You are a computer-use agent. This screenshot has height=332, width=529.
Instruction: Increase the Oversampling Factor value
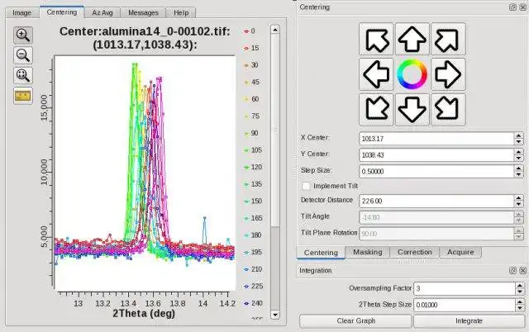520,286
